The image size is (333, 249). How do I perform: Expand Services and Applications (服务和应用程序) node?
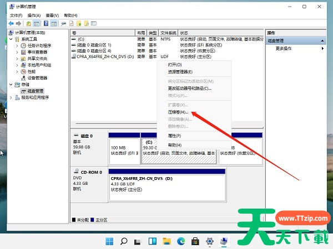pos(11,97)
